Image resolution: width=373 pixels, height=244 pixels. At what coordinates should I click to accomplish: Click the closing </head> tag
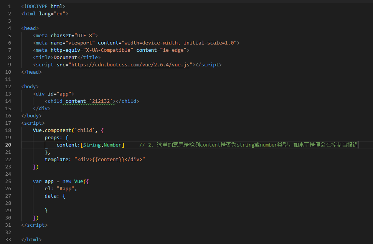(x=31, y=72)
